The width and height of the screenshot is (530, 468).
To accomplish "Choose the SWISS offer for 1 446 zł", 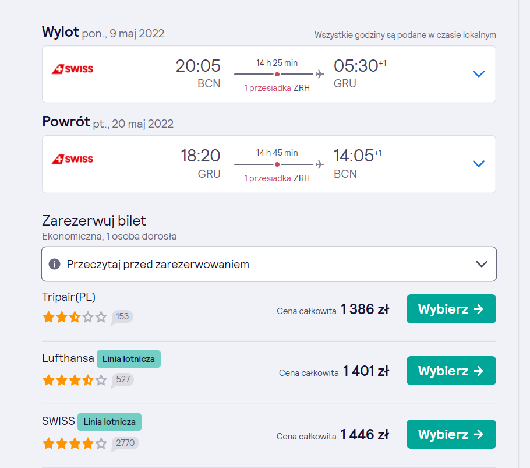I will click(x=451, y=435).
